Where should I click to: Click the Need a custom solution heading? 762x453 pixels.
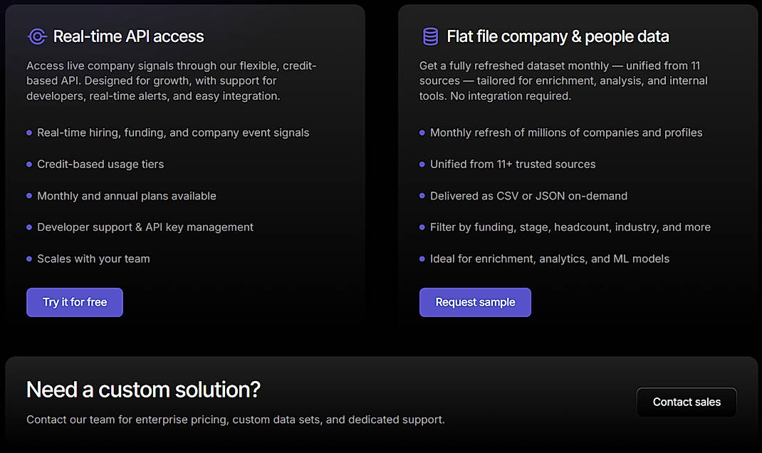coord(142,390)
